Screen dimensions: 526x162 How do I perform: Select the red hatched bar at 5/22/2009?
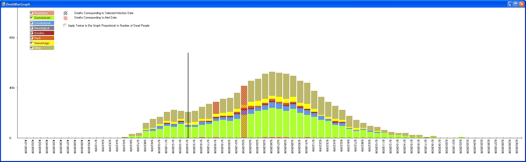pyautogui.click(x=244, y=113)
